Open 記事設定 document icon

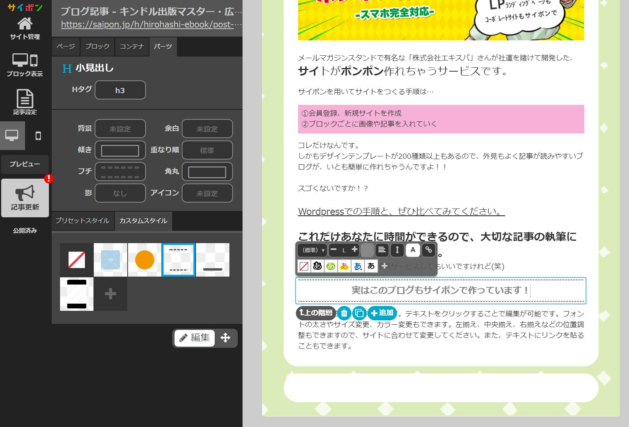click(25, 102)
